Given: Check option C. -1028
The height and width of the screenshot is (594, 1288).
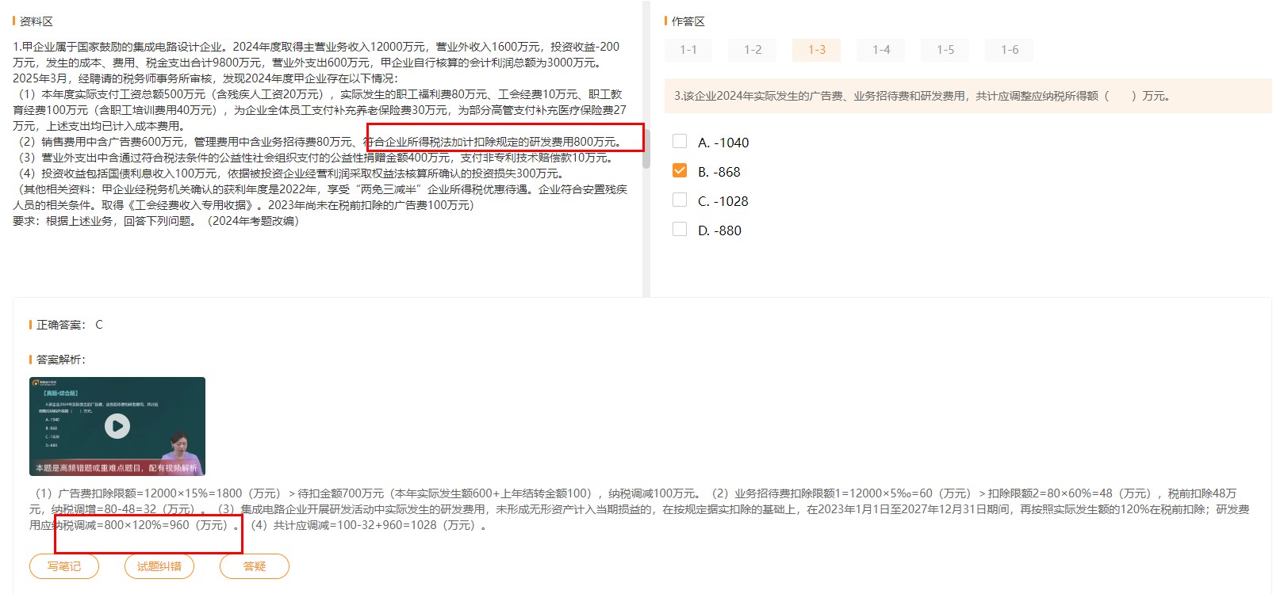Looking at the screenshot, I should (x=680, y=200).
